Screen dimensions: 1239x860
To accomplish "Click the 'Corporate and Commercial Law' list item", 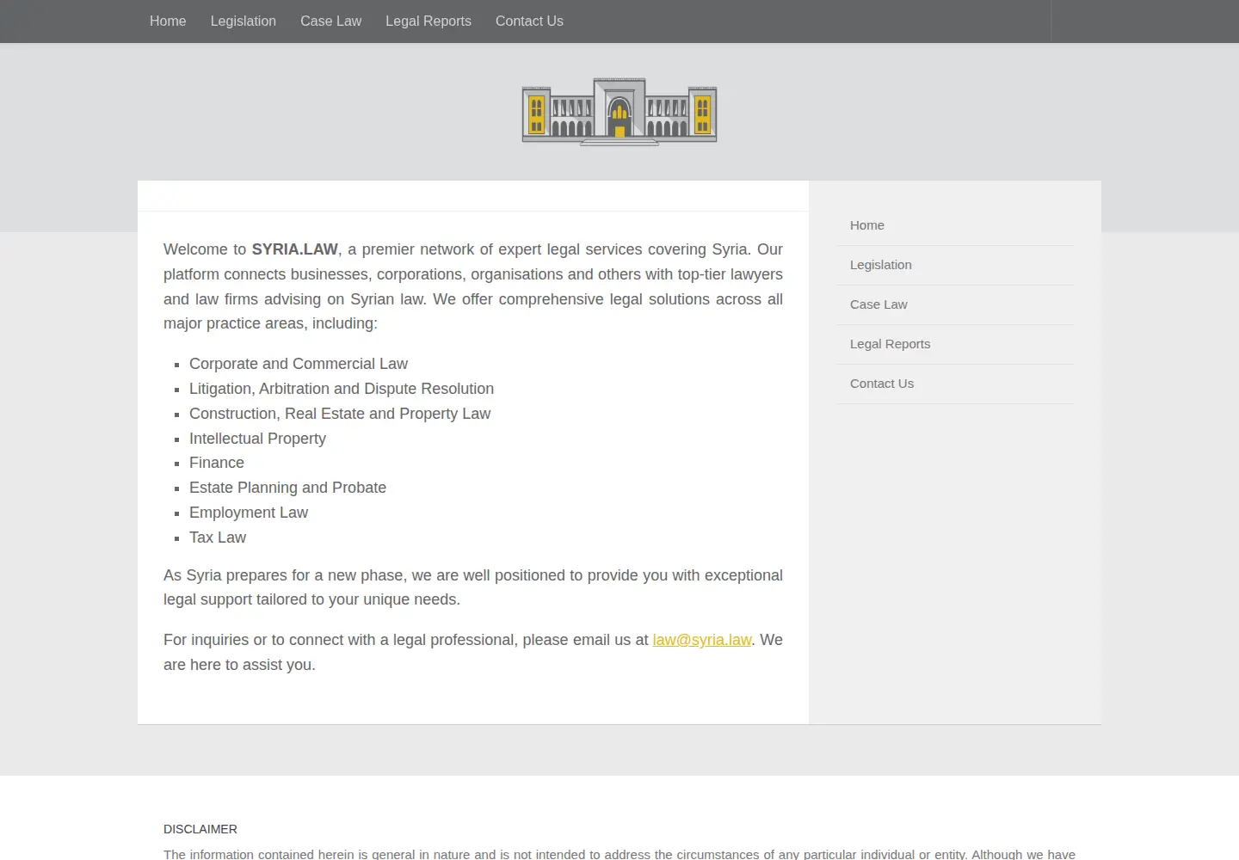I will 299,364.
